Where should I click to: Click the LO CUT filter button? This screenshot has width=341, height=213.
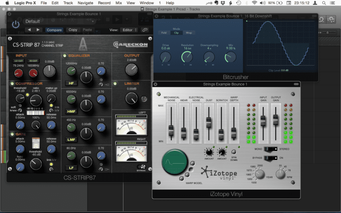(x=18, y=61)
